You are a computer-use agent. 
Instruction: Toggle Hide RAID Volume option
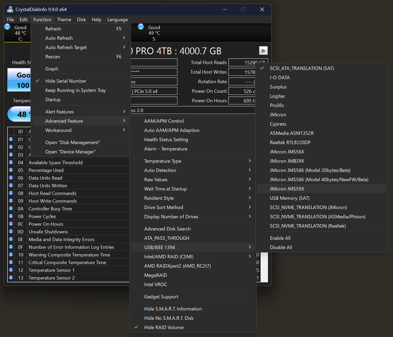click(193, 327)
